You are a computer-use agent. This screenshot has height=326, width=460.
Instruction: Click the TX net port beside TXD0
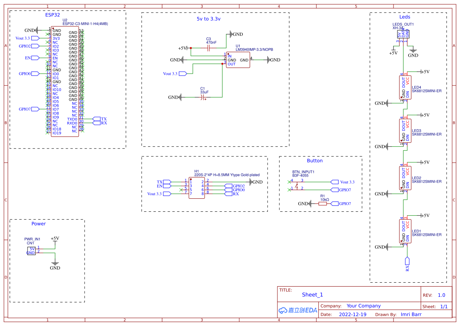point(96,119)
